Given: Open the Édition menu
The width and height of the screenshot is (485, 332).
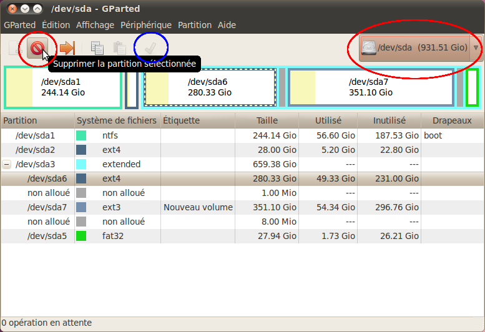Looking at the screenshot, I should click(56, 25).
